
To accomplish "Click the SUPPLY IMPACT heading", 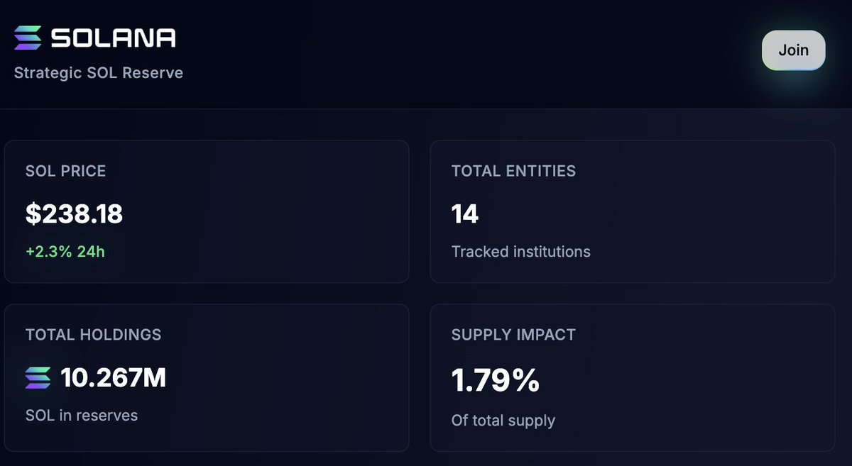I will click(x=513, y=335).
